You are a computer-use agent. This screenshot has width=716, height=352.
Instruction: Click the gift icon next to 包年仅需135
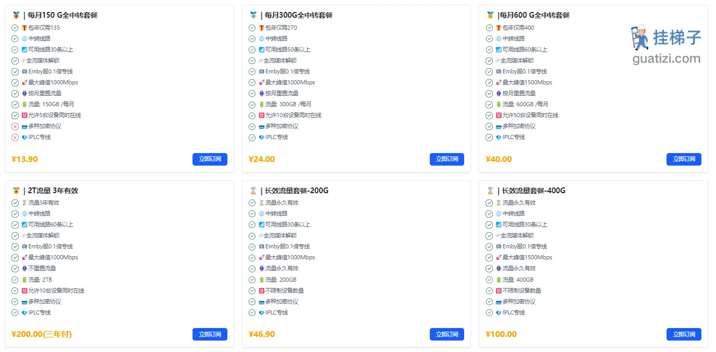pyautogui.click(x=24, y=28)
